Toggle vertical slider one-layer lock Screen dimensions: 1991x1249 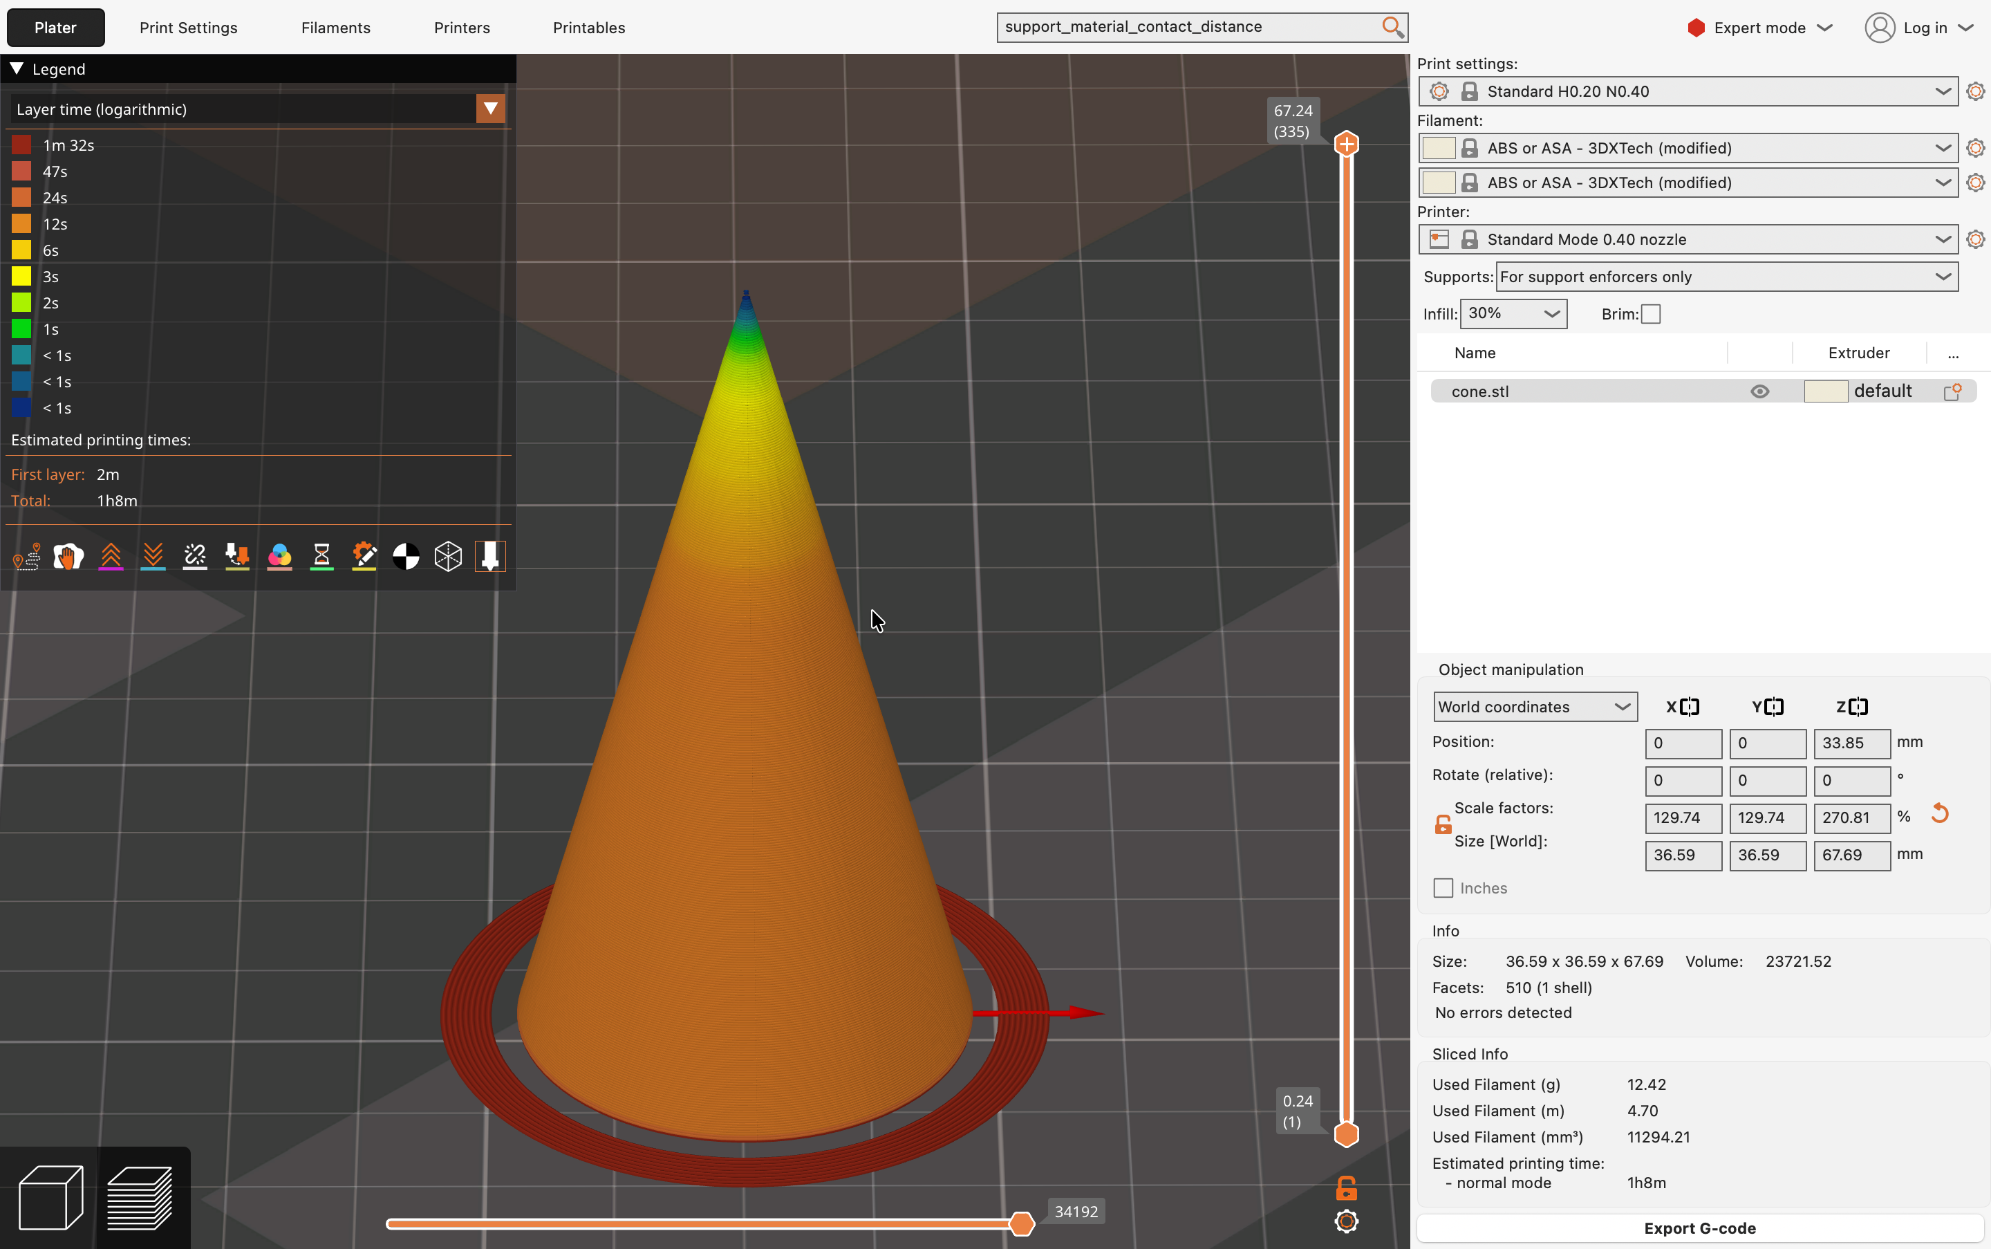(1346, 1189)
